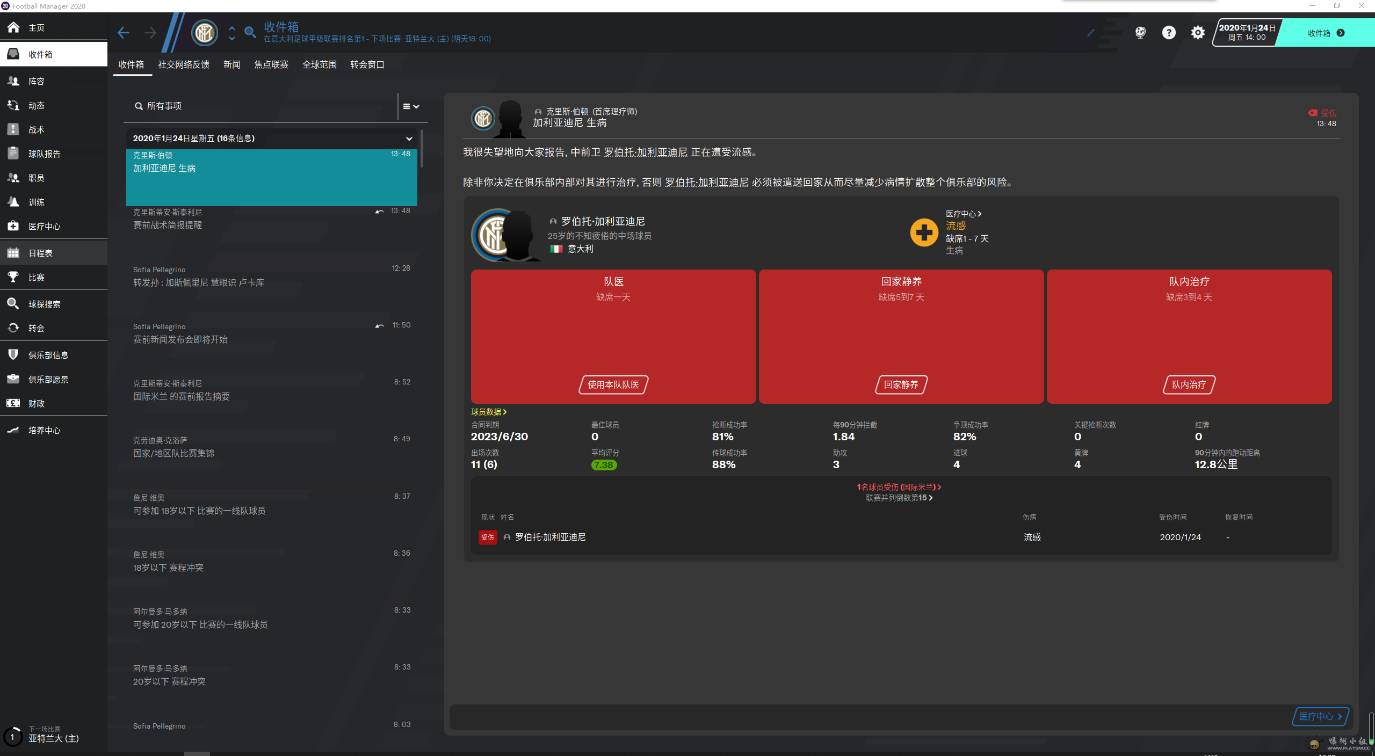Expand the 球员数据 player stats link

click(x=489, y=412)
